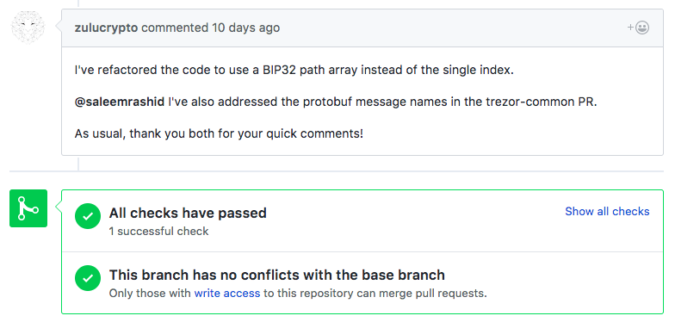Click the no conflicts with base branch heading

[277, 275]
